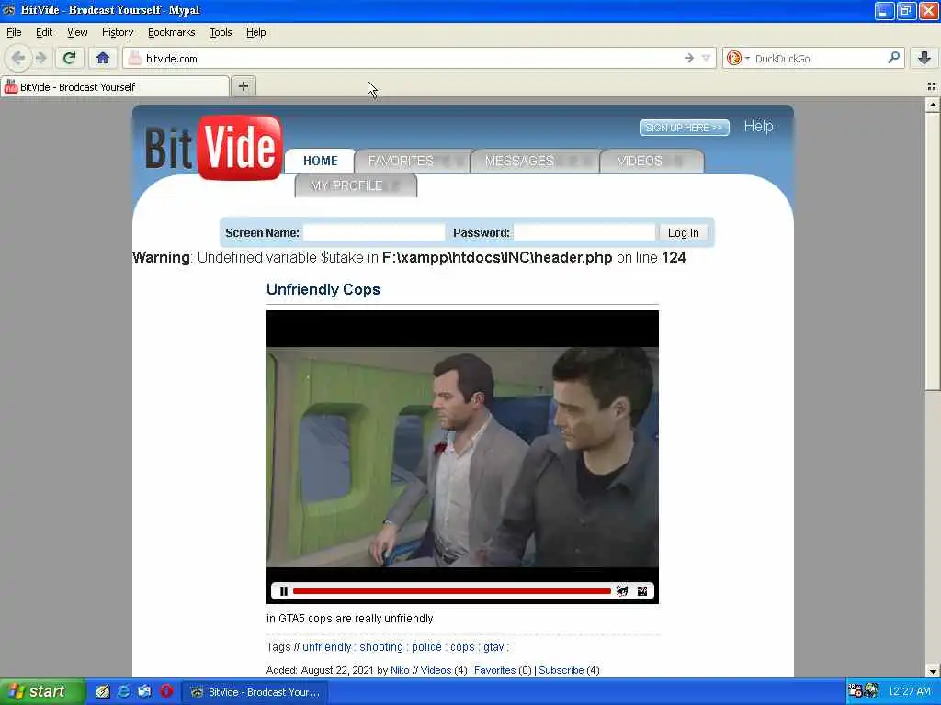Image resolution: width=941 pixels, height=705 pixels.
Task: Reload the bitvide.com page
Action: coord(69,58)
